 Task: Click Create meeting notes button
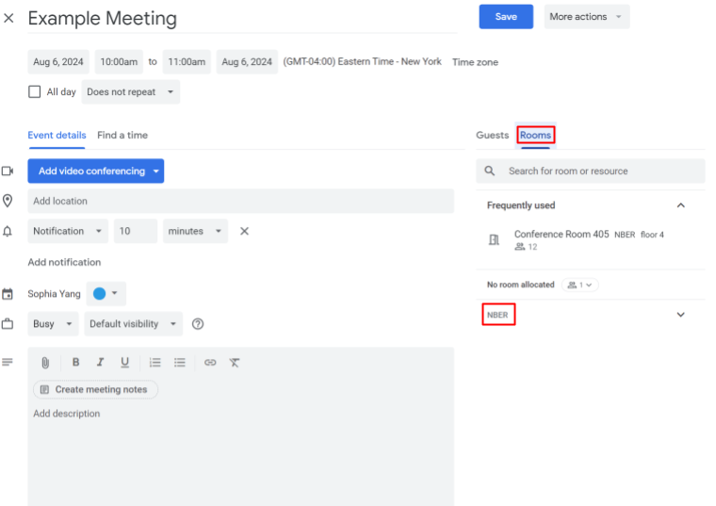pos(95,389)
